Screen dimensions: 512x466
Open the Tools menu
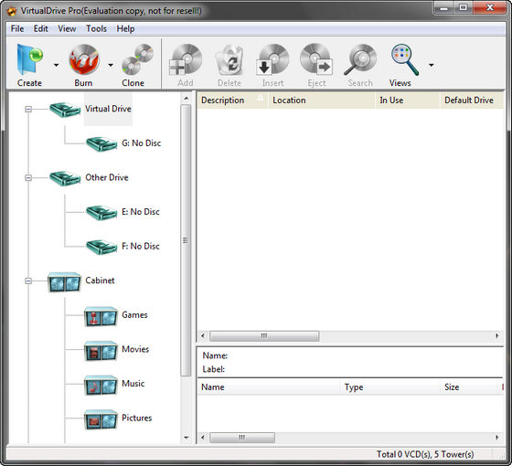point(96,28)
